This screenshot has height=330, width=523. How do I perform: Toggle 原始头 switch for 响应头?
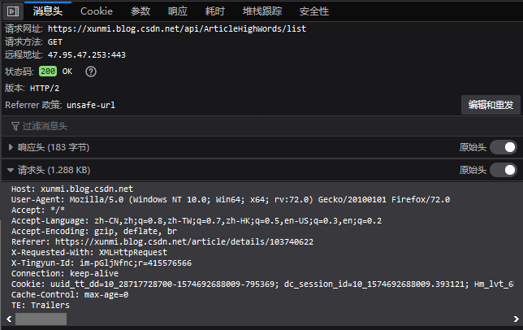504,147
